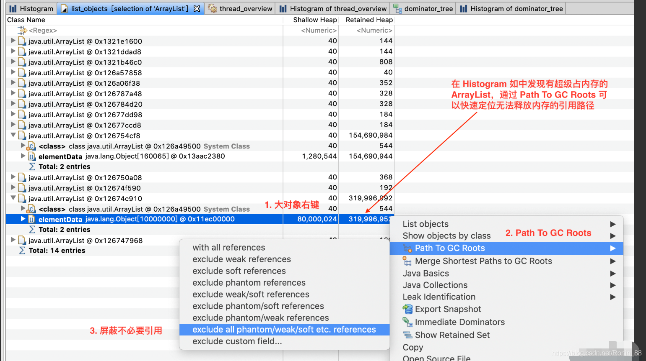Image resolution: width=646 pixels, height=361 pixels.
Task: Click the Regex filter icon
Action: tap(22, 30)
